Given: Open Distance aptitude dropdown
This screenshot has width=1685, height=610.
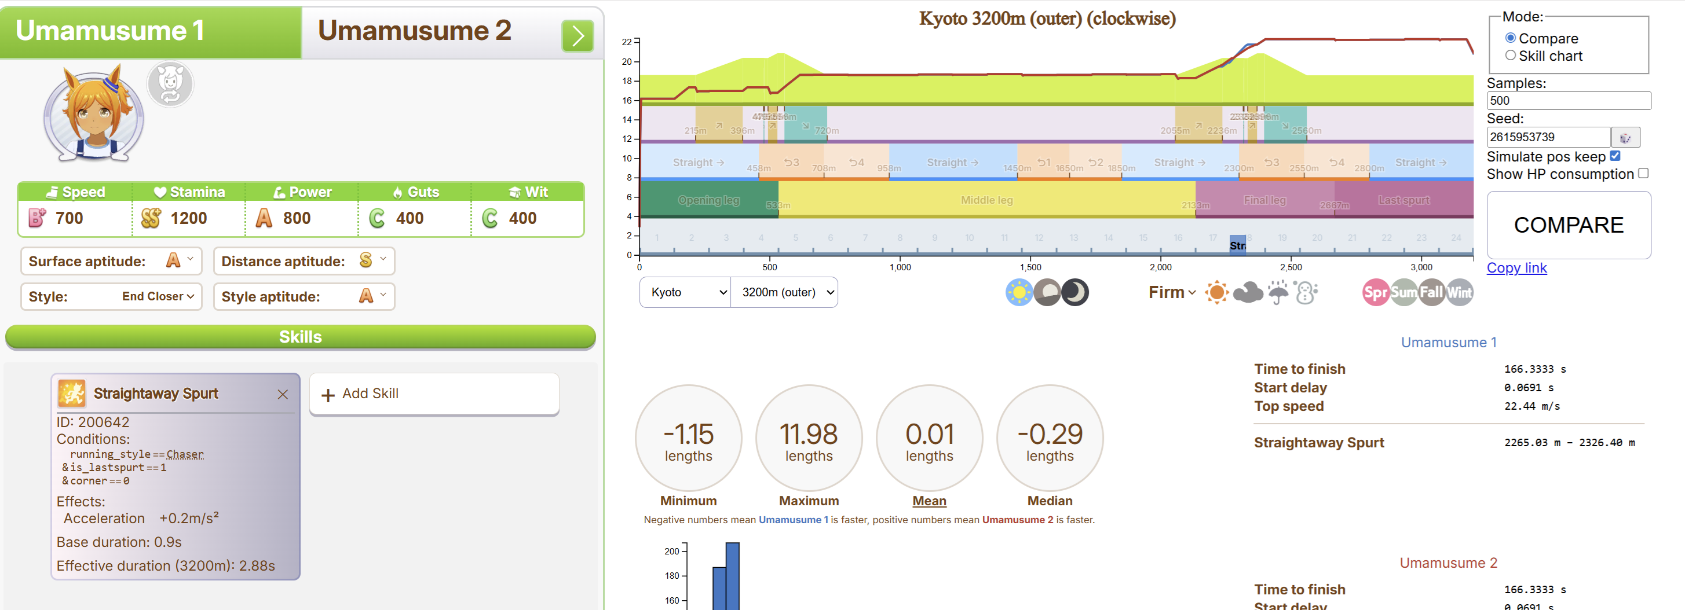Looking at the screenshot, I should pos(304,261).
